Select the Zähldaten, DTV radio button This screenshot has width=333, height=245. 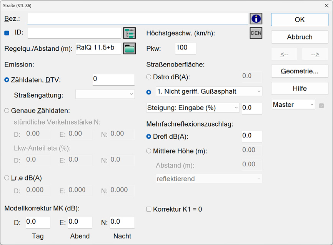(7, 80)
